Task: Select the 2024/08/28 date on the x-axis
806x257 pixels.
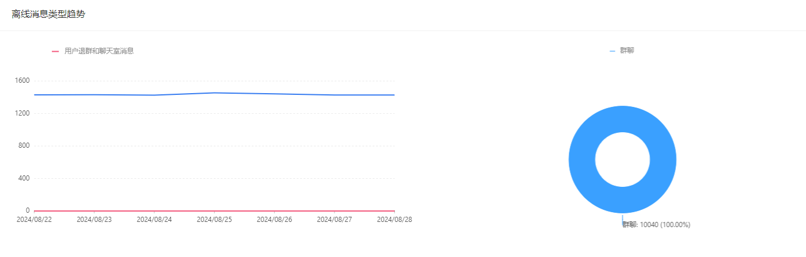Action: point(394,220)
